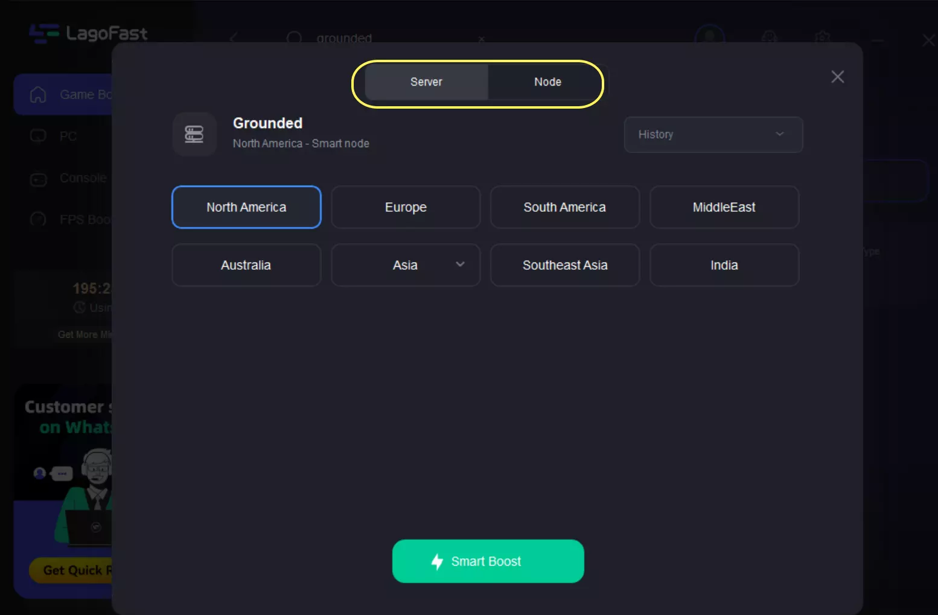The image size is (938, 615).
Task: Click the LagoFast logo
Action: (x=88, y=34)
